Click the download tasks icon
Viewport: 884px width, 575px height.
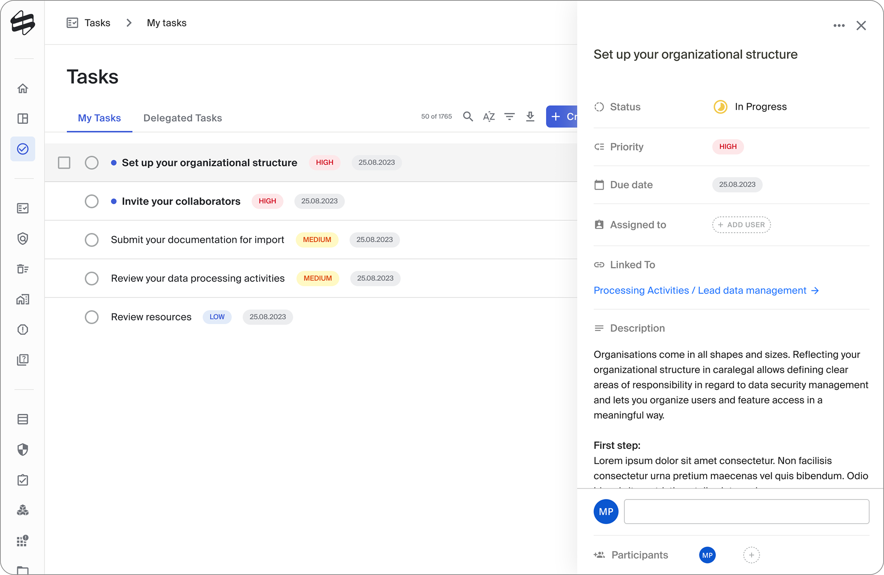[530, 116]
